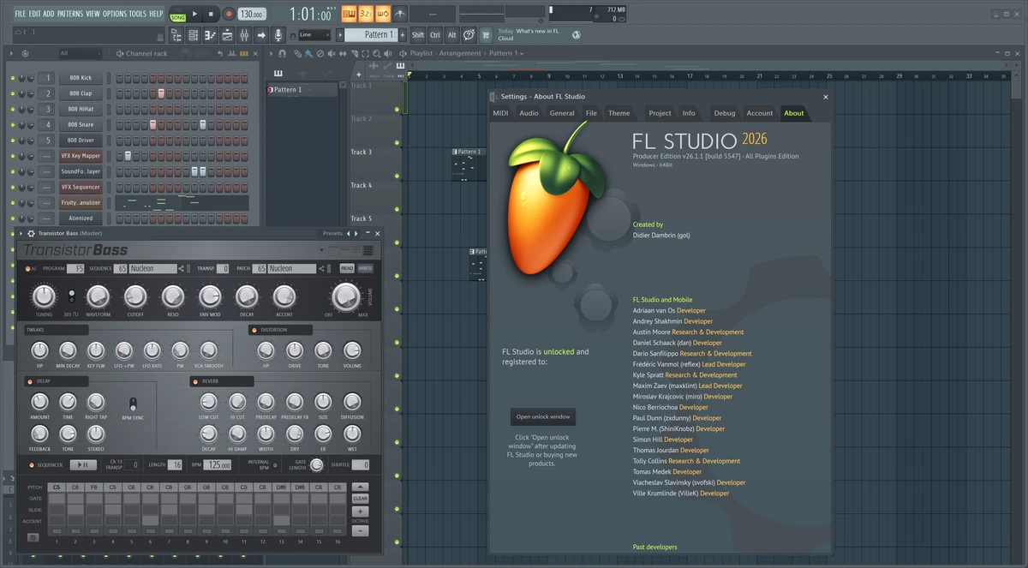This screenshot has width=1028, height=568.
Task: Mute the 808 Kick channel green LED
Action: [12, 78]
